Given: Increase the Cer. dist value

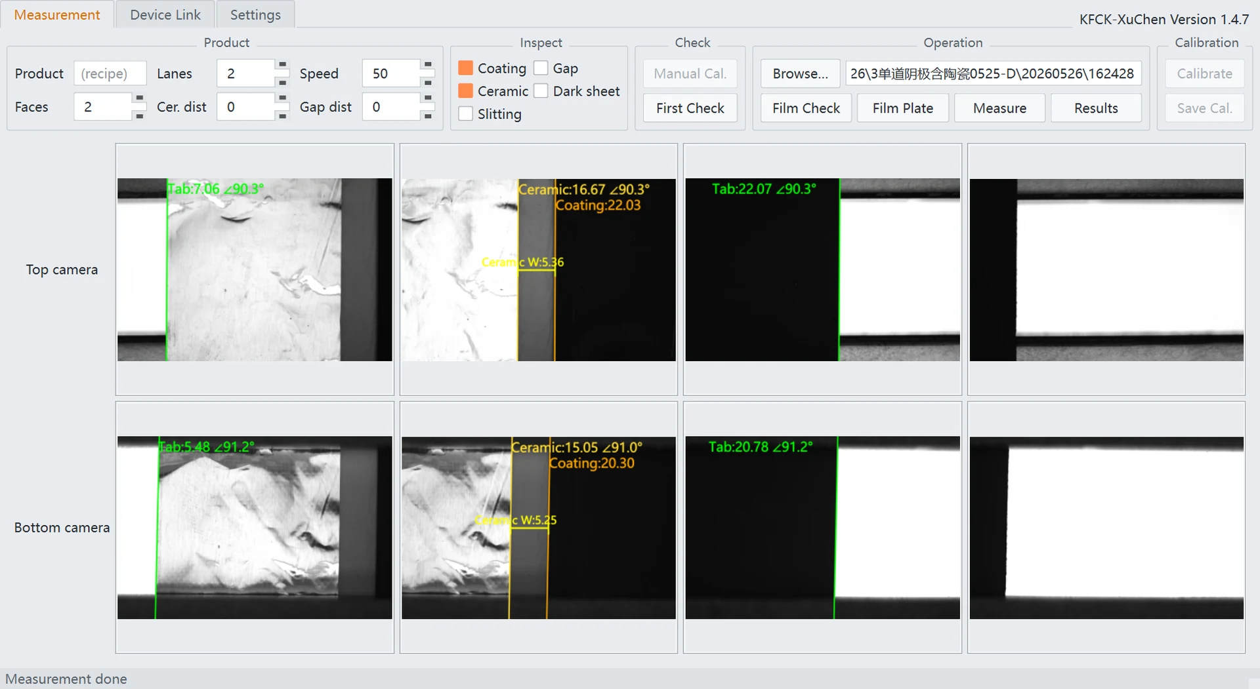Looking at the screenshot, I should [282, 98].
